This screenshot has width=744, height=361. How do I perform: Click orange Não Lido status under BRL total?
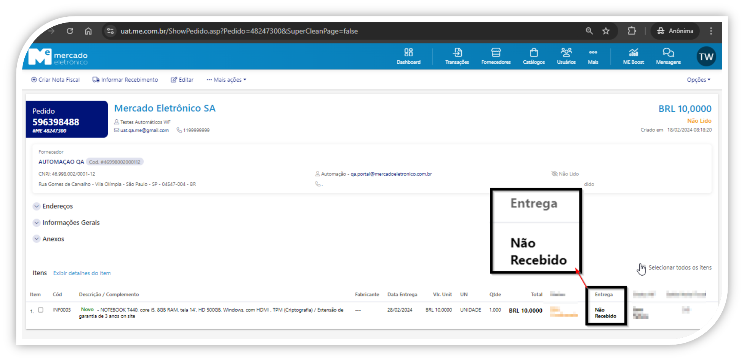[x=699, y=121]
